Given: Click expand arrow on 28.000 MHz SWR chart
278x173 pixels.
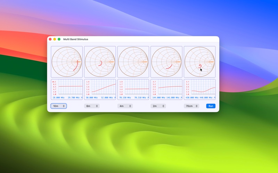Looking at the screenshot, I should coord(82,98).
